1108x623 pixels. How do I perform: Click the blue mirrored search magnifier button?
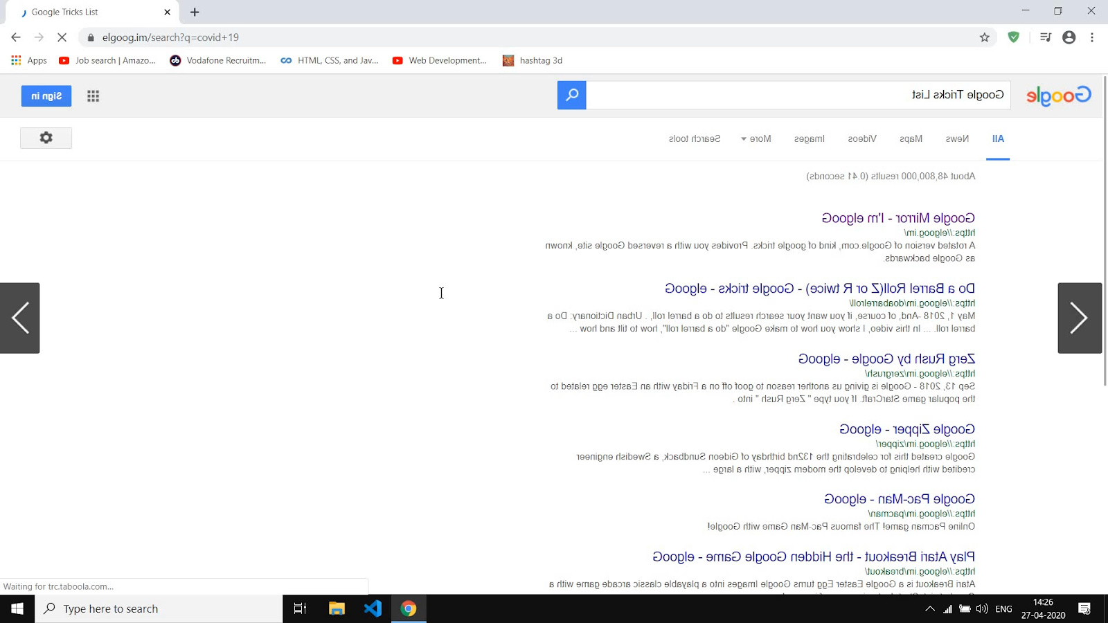571,96
